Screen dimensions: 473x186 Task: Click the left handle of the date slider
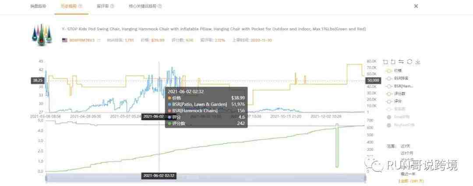tap(46, 178)
